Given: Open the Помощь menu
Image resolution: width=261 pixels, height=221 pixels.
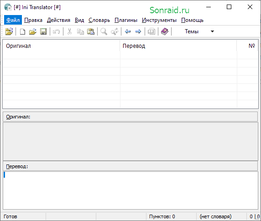Looking at the screenshot, I should (192, 20).
